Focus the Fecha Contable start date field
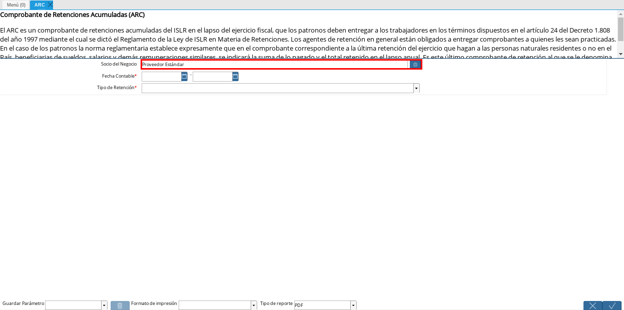Viewport: 624px width, 310px height. pos(161,77)
